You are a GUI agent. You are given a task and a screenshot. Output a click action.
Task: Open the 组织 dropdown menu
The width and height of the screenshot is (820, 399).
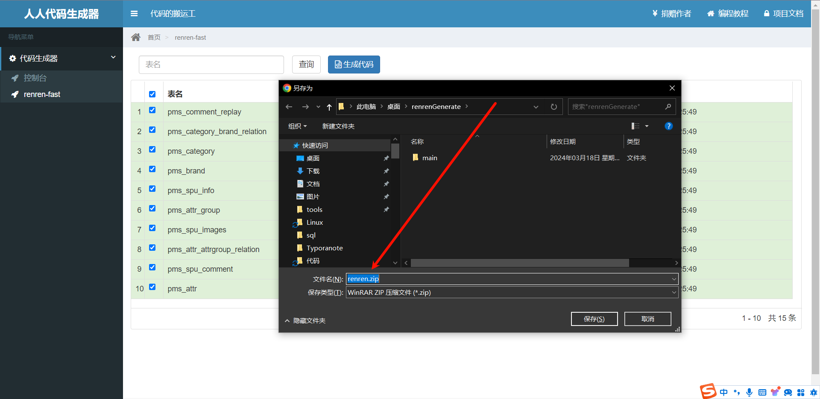tap(297, 126)
